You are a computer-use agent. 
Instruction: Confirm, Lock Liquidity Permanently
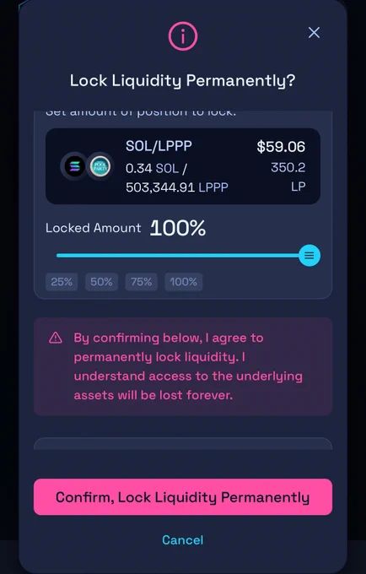pos(183,497)
